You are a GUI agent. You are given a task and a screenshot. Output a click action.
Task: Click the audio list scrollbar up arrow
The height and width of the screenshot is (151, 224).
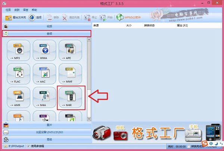(x=89, y=40)
